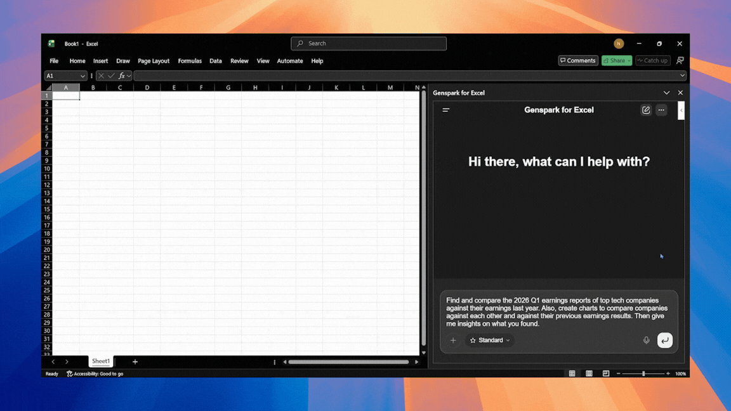Open Genspark more options ellipsis
731x411 pixels.
coord(661,110)
